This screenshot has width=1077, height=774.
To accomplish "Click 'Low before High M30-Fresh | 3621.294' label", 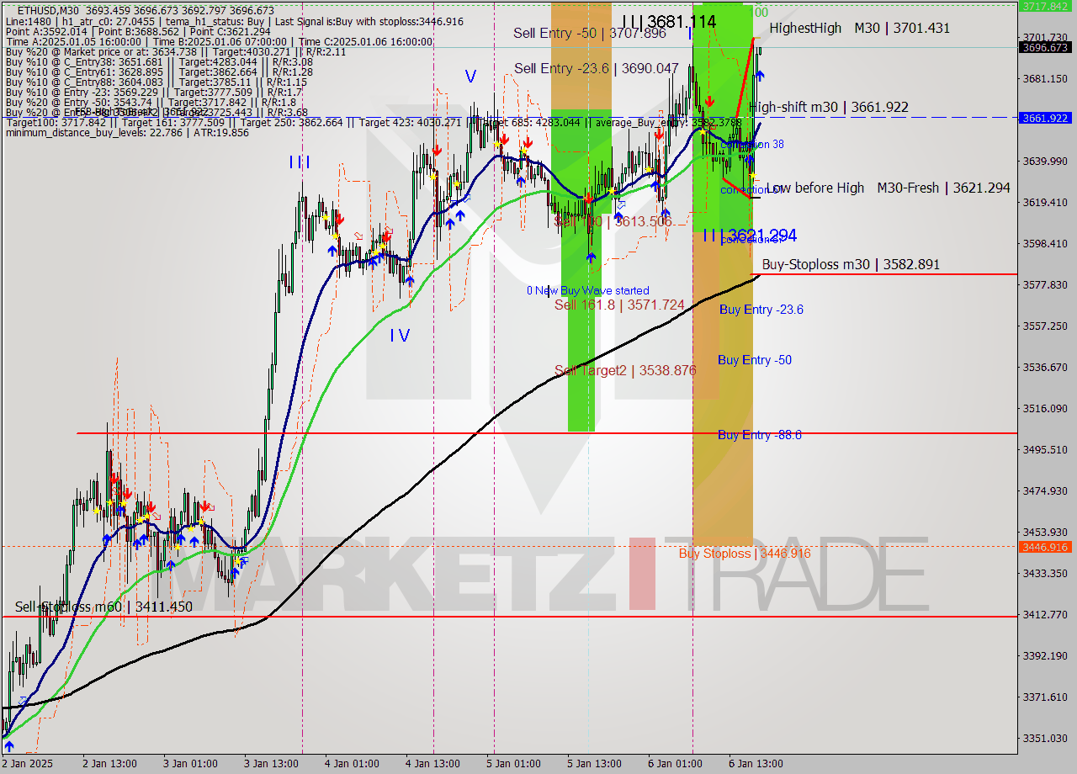I will pyautogui.click(x=888, y=188).
